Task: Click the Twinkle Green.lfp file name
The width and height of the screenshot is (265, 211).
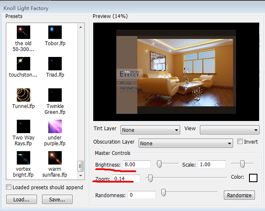Action: (55, 109)
